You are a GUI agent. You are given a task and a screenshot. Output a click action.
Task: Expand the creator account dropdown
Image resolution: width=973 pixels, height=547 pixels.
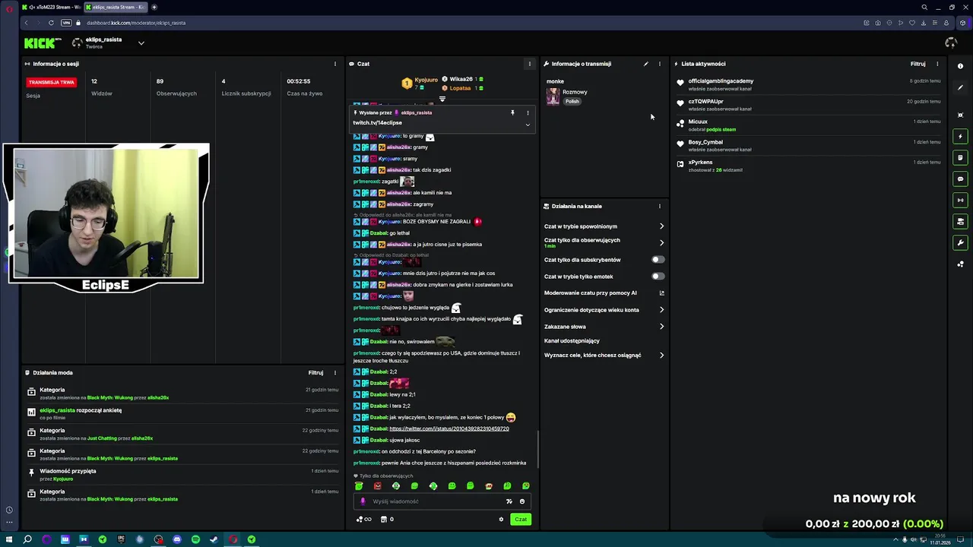coord(141,43)
